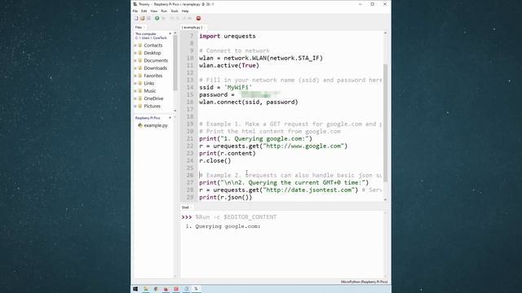Click the editor scrollbar up arrow

(x=386, y=33)
